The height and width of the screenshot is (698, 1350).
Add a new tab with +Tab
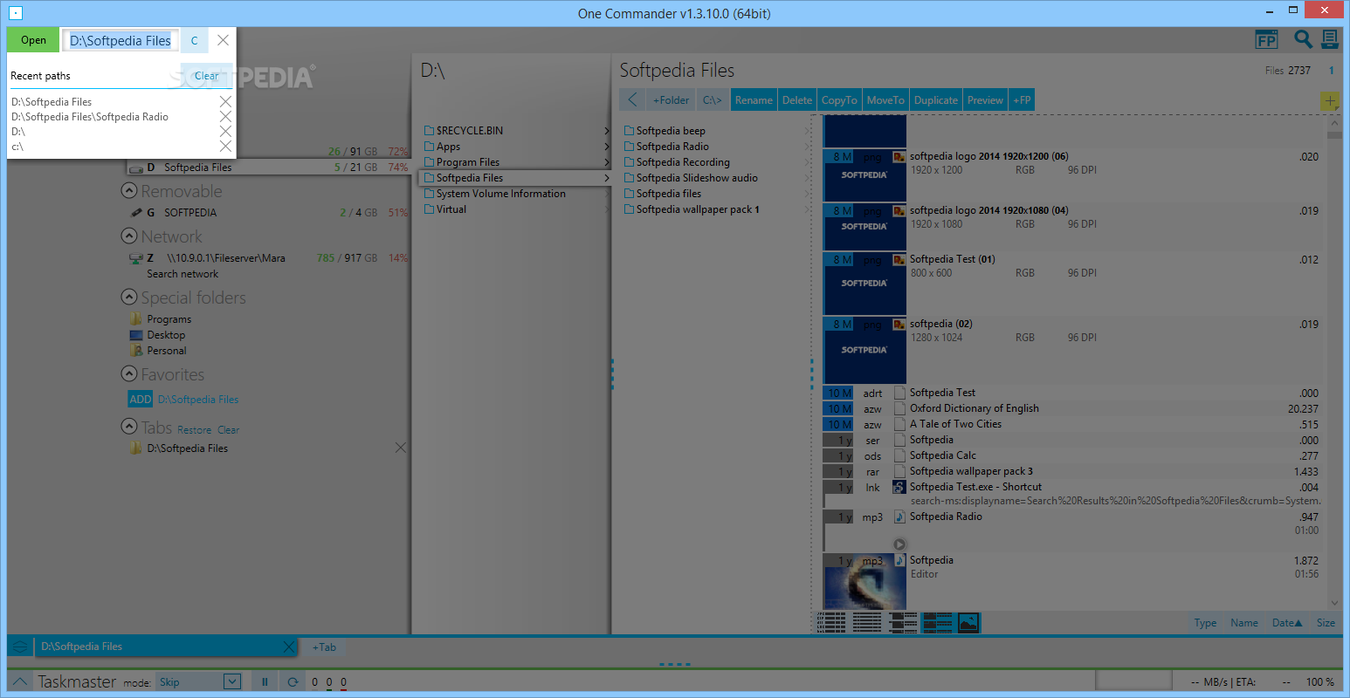pos(324,647)
